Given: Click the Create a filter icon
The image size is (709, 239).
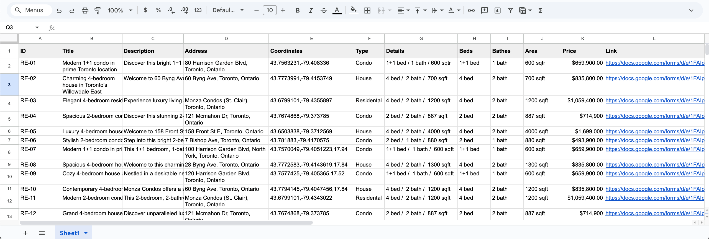Looking at the screenshot, I should coord(510,10).
